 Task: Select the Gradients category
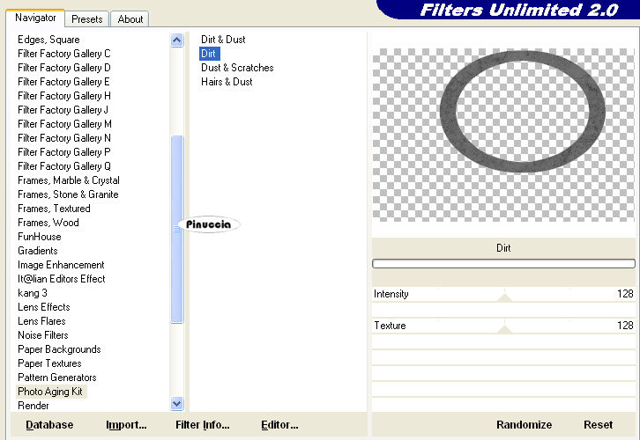pos(38,251)
